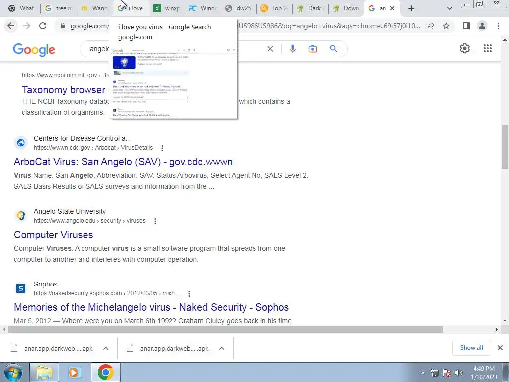Bookmark this page with the star icon

tap(446, 26)
